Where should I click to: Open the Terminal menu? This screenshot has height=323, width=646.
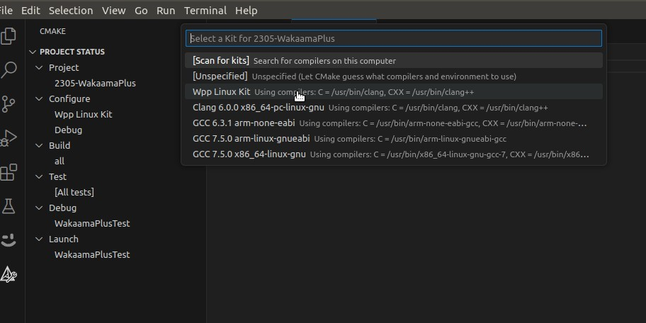click(x=205, y=11)
